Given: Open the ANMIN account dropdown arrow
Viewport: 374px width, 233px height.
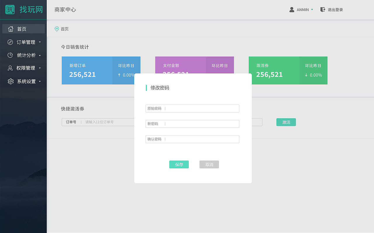Looking at the screenshot, I should [312, 10].
